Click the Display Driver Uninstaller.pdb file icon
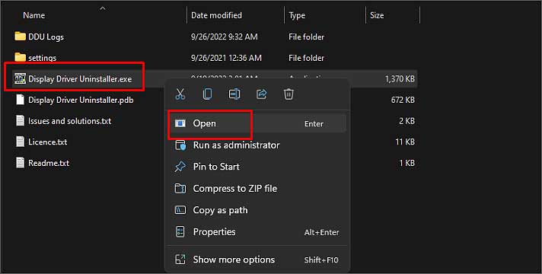The height and width of the screenshot is (274, 542). [20, 100]
